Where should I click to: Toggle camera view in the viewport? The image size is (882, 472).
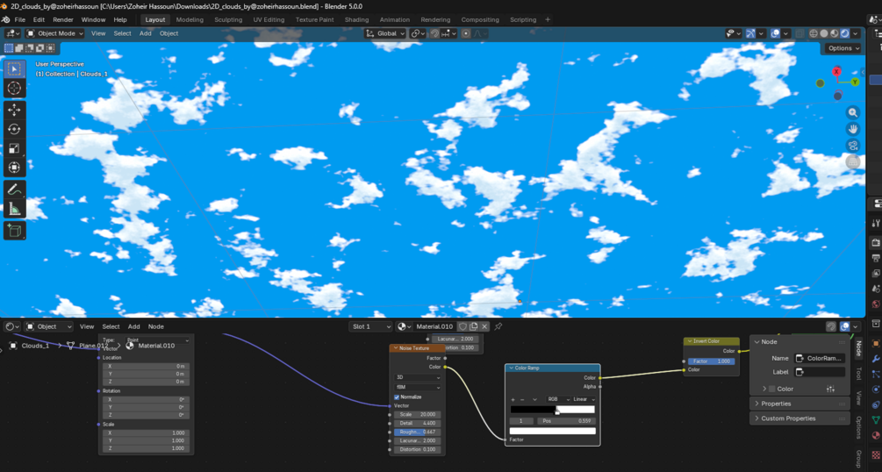853,146
